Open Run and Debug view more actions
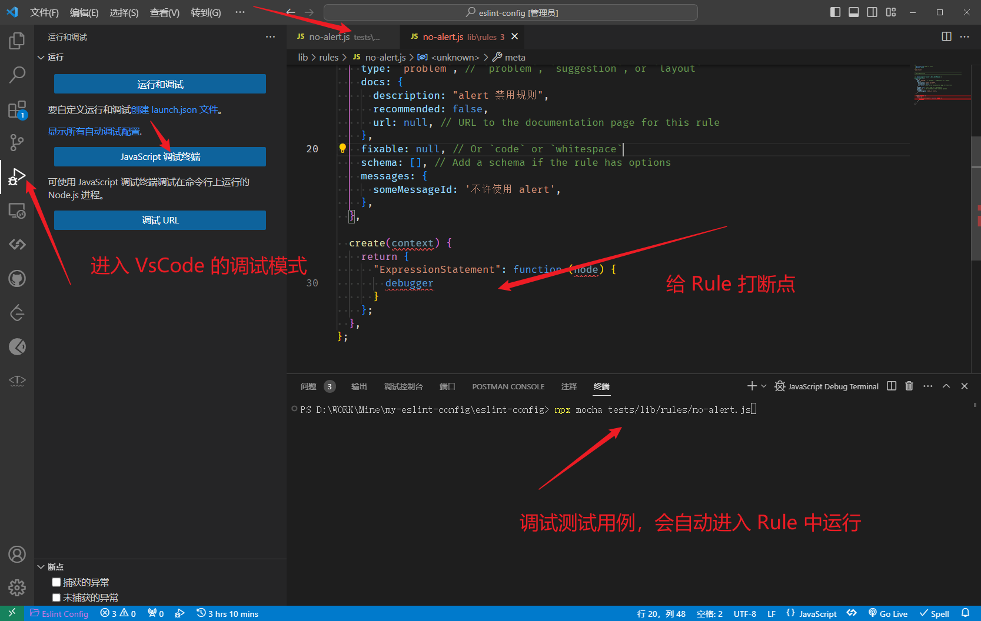Viewport: 981px width, 621px height. tap(270, 37)
